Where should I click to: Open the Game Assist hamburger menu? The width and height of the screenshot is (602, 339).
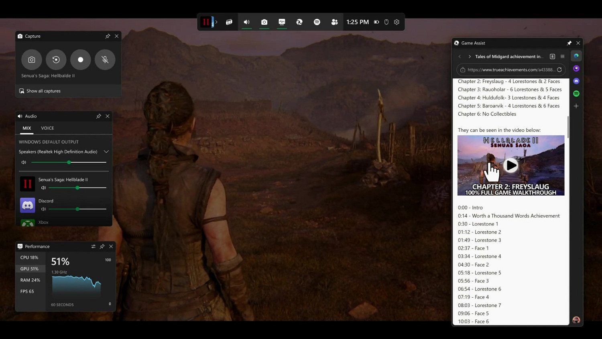pos(562,57)
